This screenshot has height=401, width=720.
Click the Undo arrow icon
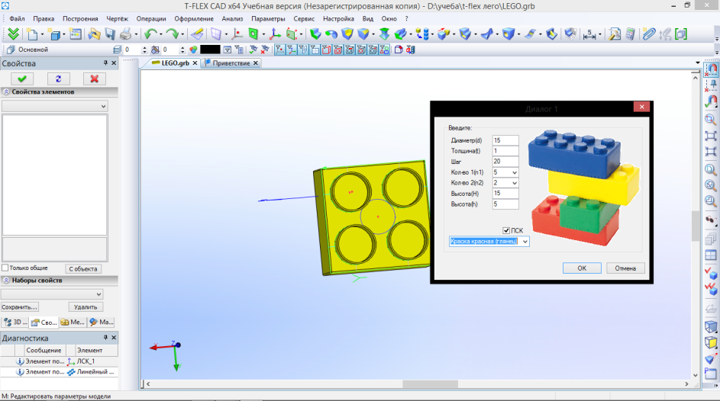150,34
